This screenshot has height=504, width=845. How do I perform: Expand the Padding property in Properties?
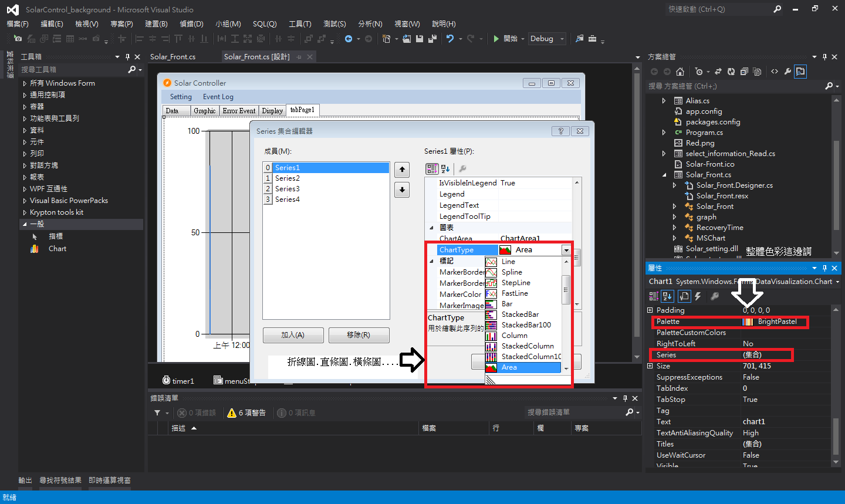tap(650, 310)
